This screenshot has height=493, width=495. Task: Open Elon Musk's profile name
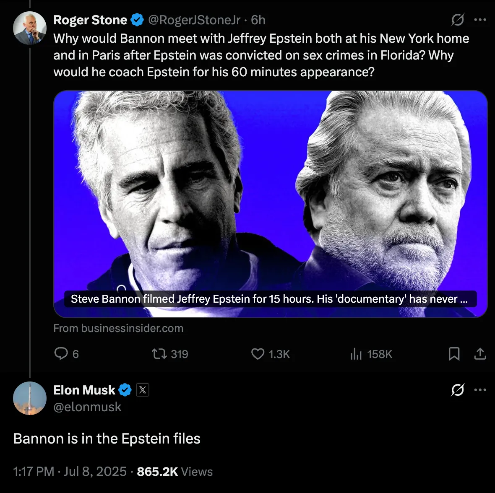pyautogui.click(x=84, y=390)
